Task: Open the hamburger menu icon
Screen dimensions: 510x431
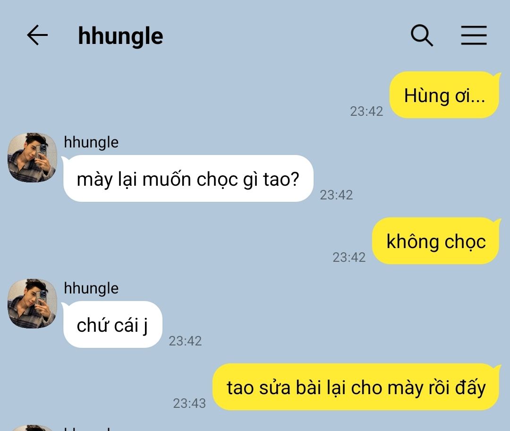Action: (474, 35)
